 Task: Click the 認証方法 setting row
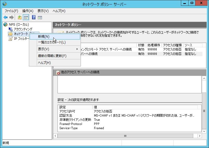pyautogui.click(x=129, y=116)
